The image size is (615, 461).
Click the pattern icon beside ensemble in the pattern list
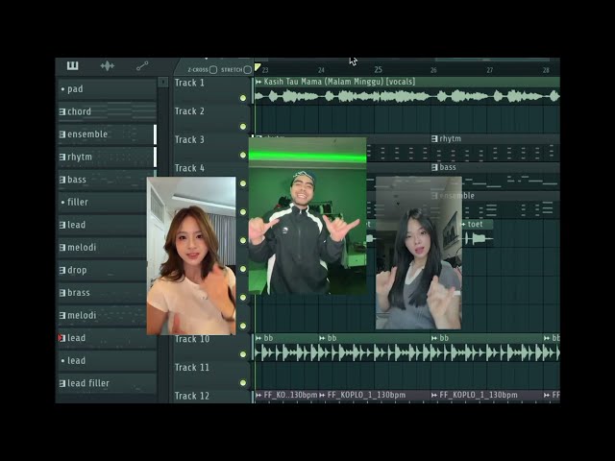[x=62, y=134]
